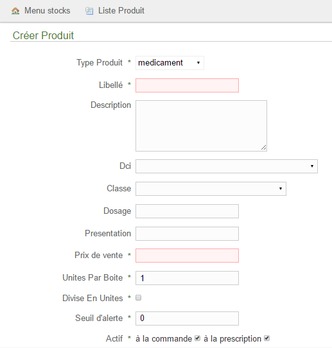
Task: Click the Dosage input field
Action: tap(187, 211)
